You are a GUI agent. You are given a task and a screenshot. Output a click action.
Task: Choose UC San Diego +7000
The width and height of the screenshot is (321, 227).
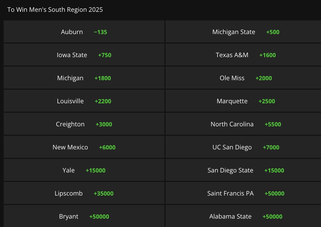[246, 147]
